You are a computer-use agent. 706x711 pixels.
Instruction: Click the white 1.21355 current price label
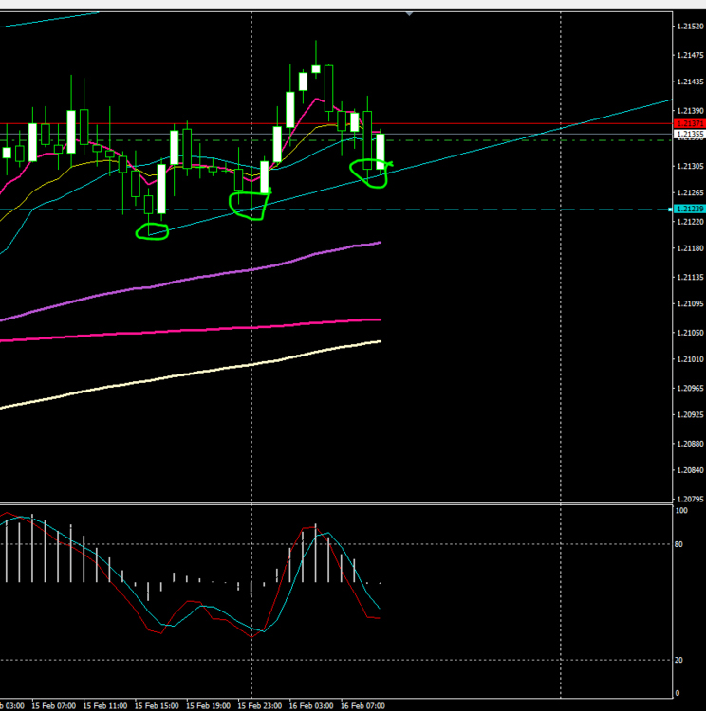[x=690, y=134]
